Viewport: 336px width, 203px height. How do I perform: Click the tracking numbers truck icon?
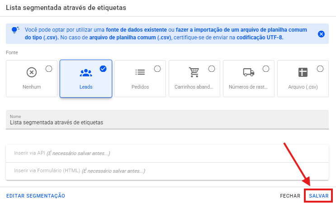pyautogui.click(x=248, y=72)
